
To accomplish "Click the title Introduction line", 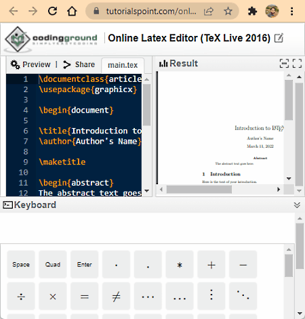I will coord(90,131).
